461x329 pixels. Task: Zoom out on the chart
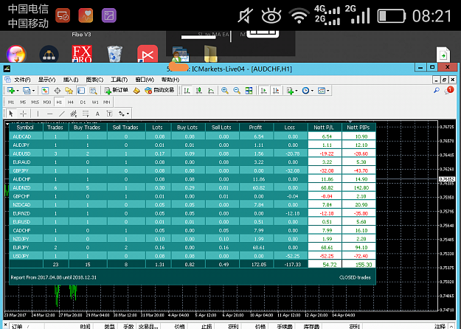coord(237,91)
